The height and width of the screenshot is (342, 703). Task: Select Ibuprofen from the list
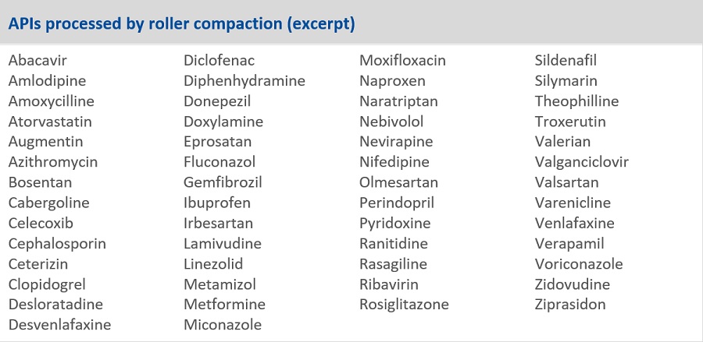click(x=217, y=203)
